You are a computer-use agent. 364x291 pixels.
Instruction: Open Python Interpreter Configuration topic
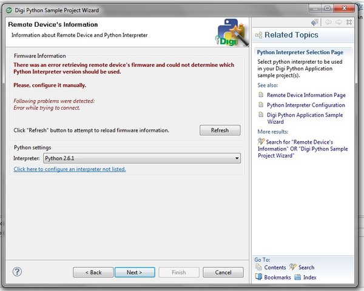306,105
